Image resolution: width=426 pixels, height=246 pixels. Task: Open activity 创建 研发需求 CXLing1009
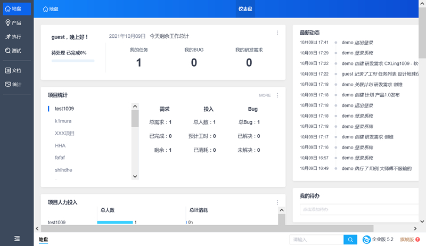point(380,63)
